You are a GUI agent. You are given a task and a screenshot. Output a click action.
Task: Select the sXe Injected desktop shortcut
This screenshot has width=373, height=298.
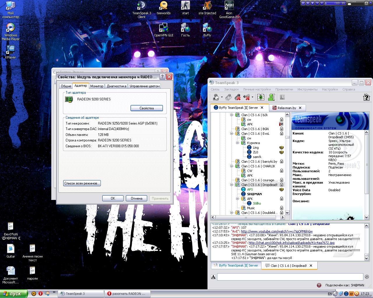point(207,8)
